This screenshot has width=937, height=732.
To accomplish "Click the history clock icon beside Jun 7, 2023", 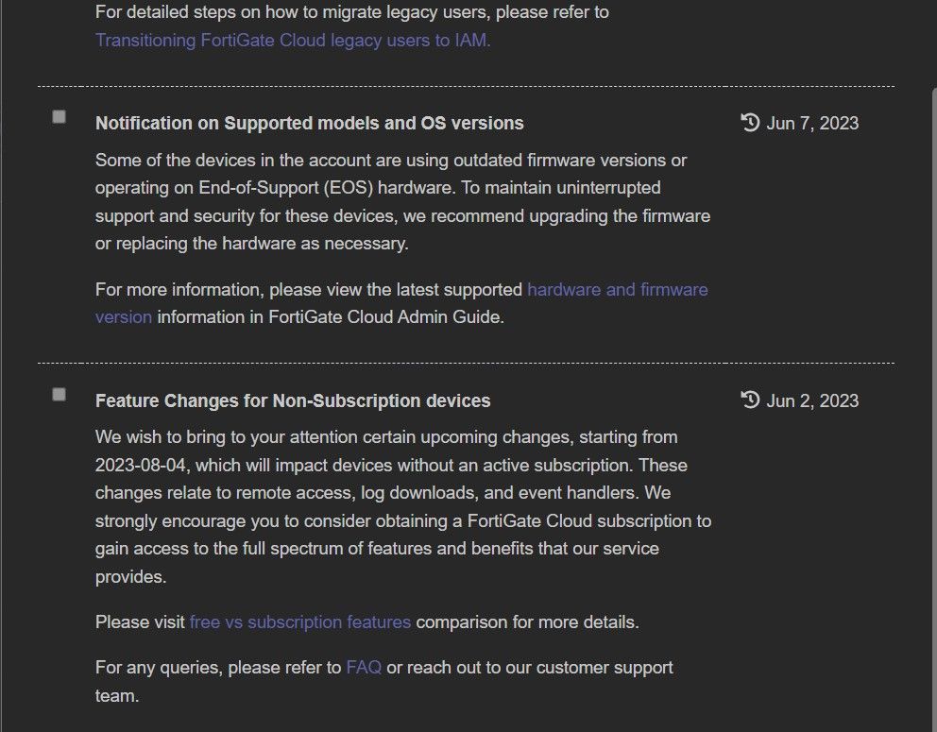I will point(751,123).
